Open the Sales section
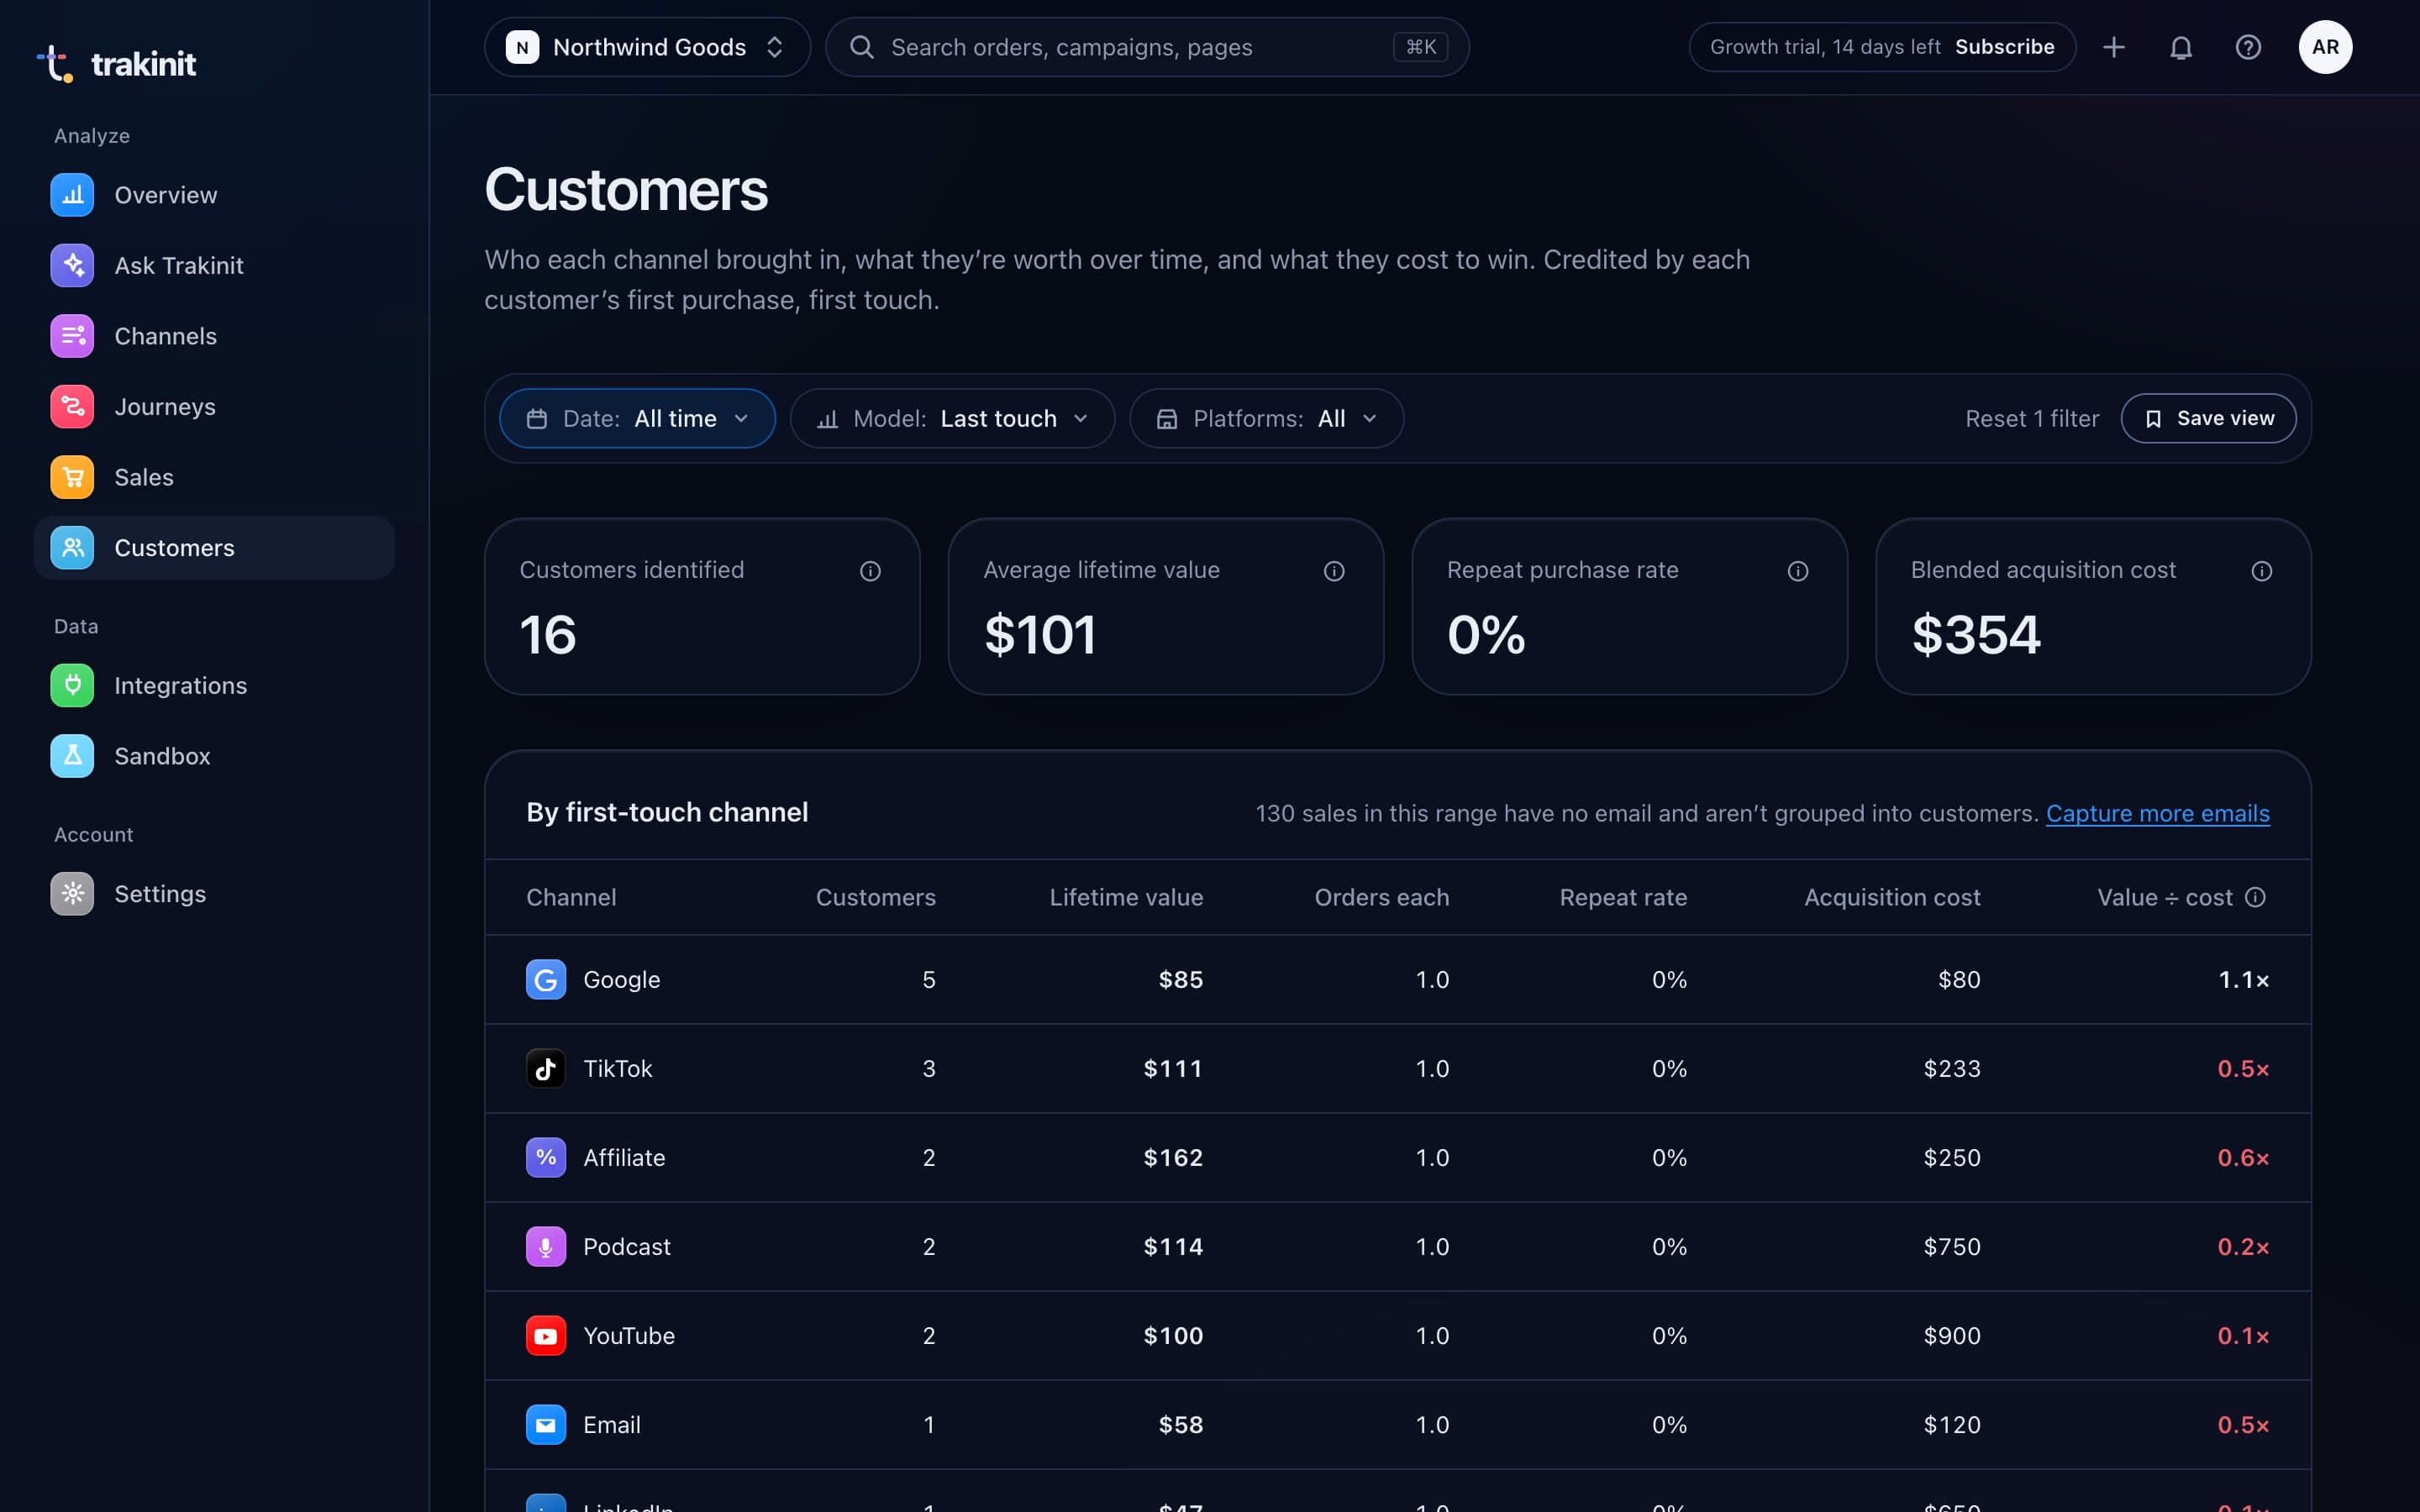 click(214, 477)
